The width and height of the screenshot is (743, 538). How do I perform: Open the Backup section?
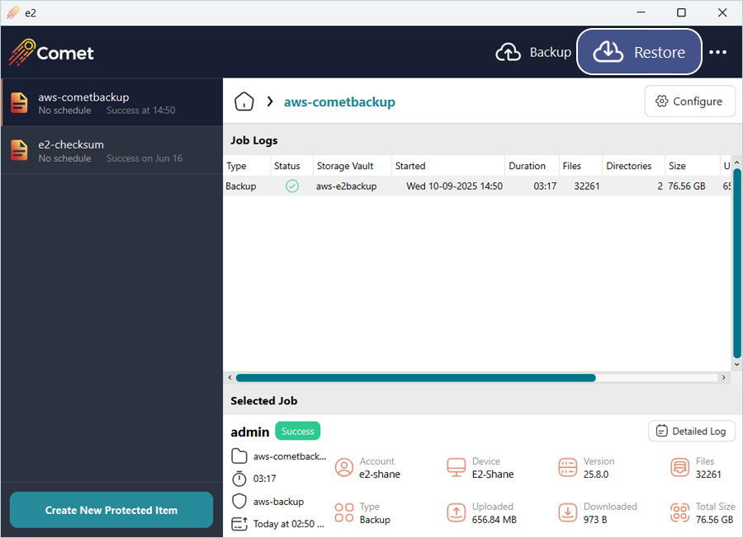(x=533, y=52)
